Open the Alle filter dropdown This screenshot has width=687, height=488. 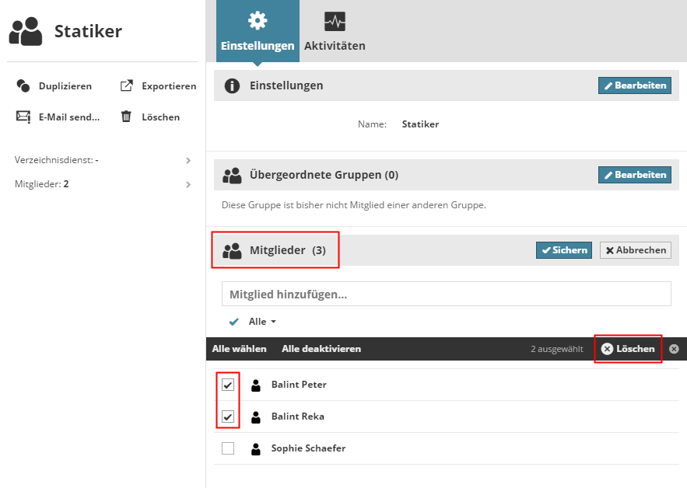261,322
